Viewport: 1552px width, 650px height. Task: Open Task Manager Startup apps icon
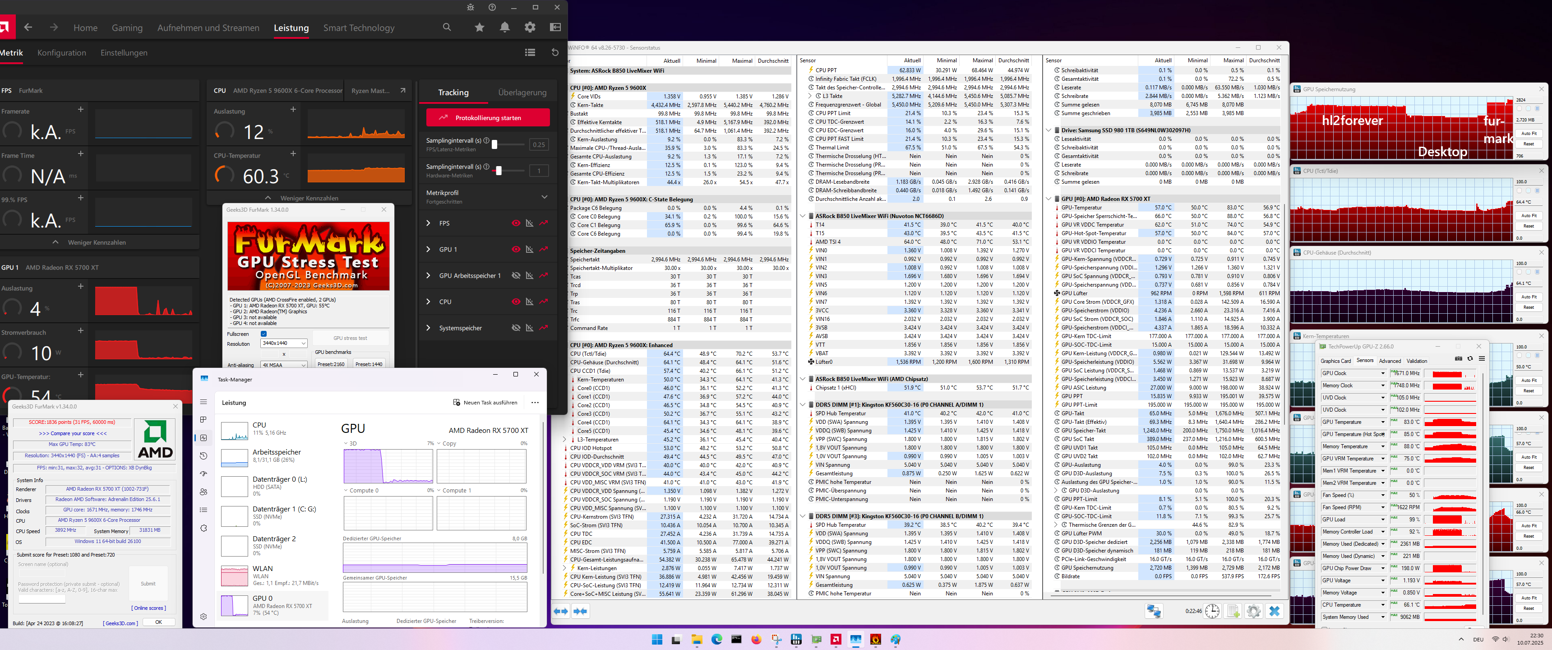click(x=203, y=474)
